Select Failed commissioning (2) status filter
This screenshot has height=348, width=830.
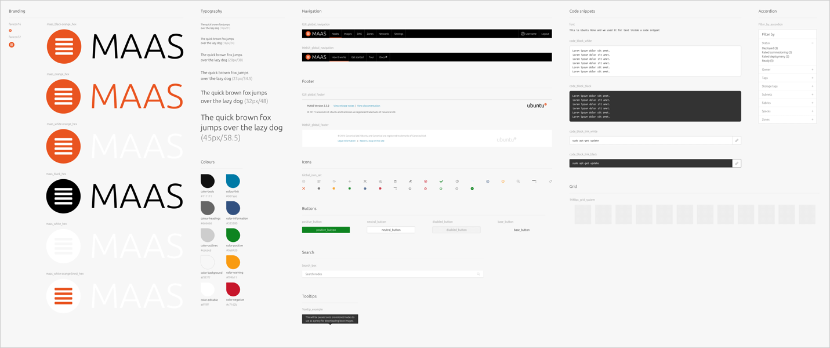[777, 52]
